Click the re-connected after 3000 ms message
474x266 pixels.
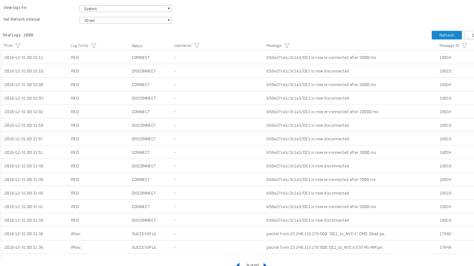coord(321,153)
